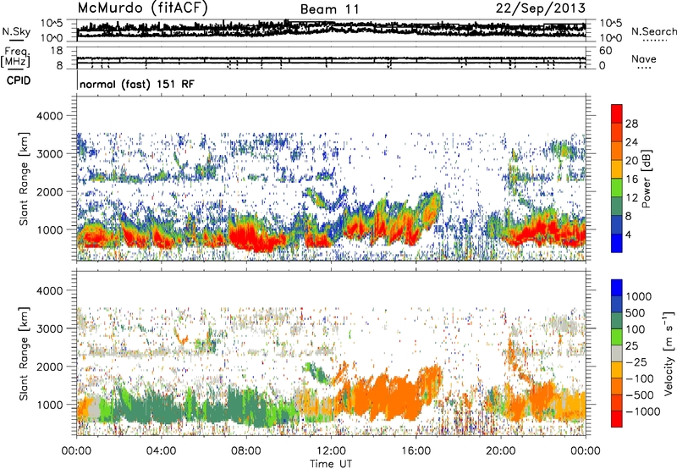Image resolution: width=677 pixels, height=469 pixels.
Task: Click the power panel 'Slant Range [km]' label
Action: tap(25, 179)
